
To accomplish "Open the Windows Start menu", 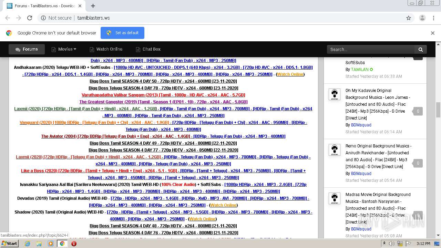I will click(x=10, y=244).
